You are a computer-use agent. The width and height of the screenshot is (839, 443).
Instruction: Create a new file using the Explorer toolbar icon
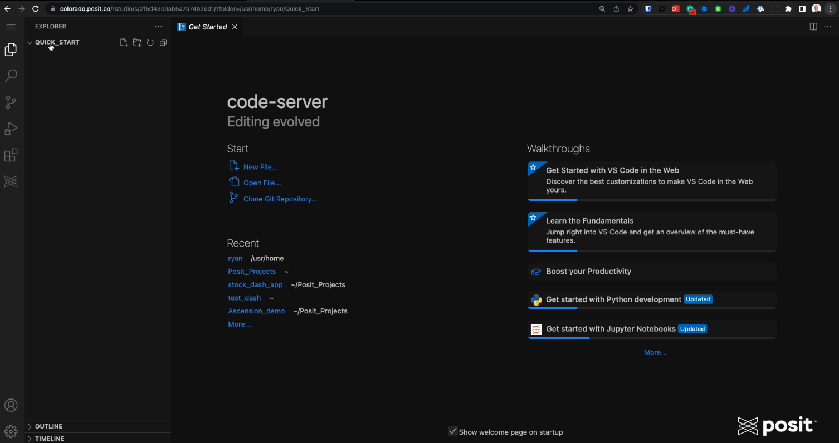[x=124, y=42]
